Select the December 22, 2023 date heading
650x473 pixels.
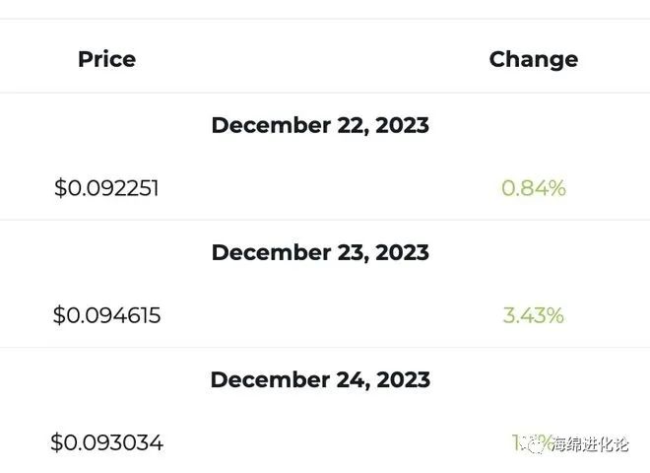[x=320, y=125]
